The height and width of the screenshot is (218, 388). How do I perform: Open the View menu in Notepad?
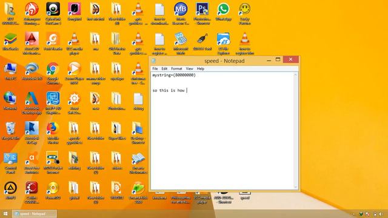pyautogui.click(x=189, y=68)
